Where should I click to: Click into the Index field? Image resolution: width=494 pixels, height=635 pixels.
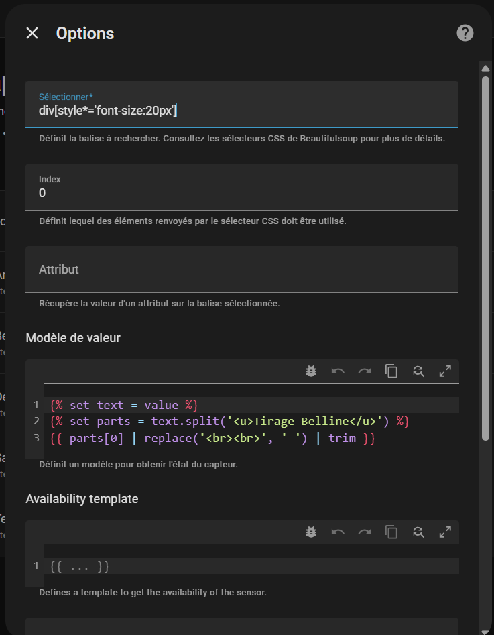[x=241, y=193]
